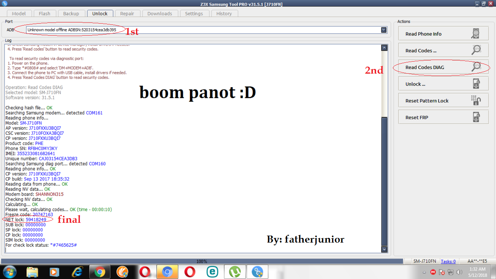Open the Tasks: 0 link

tap(448, 262)
